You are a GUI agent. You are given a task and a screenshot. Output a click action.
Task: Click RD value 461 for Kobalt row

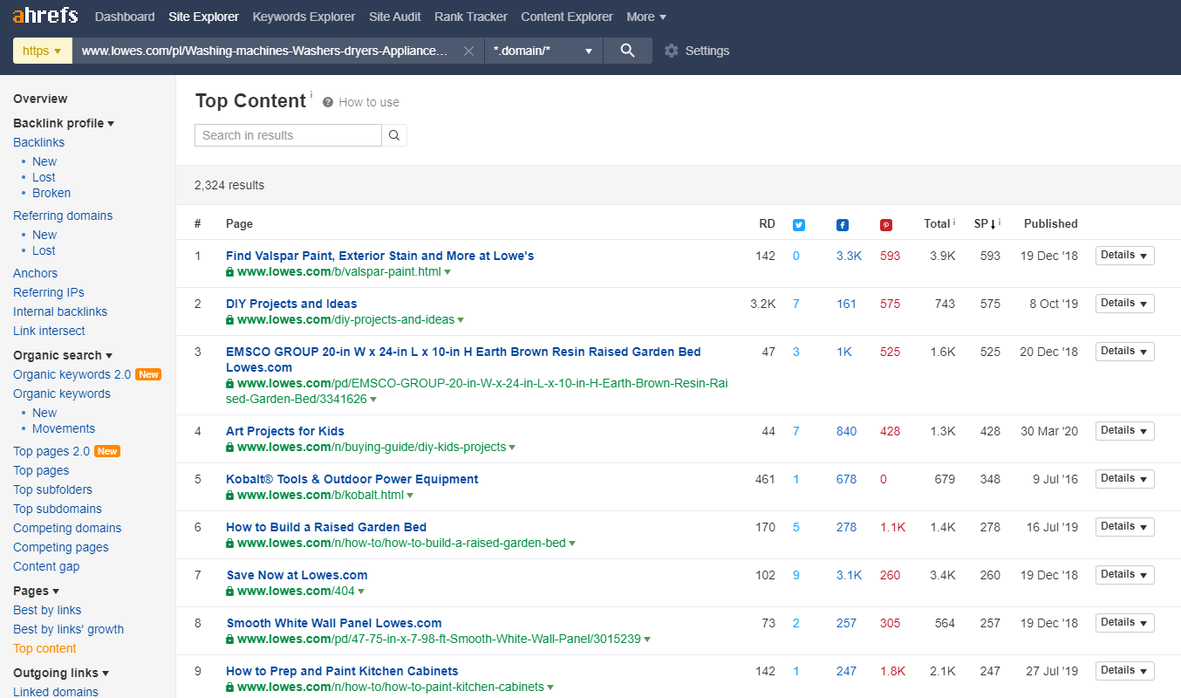pyautogui.click(x=765, y=479)
